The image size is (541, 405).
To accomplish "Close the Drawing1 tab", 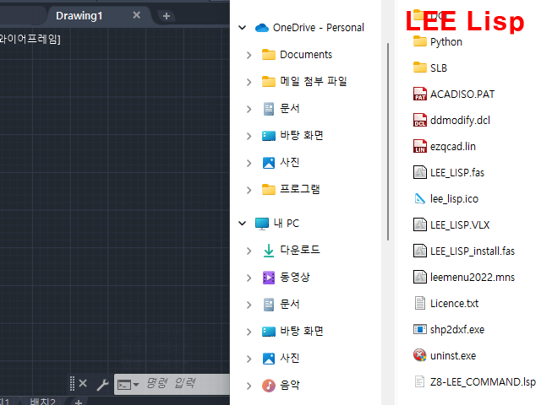I will tap(137, 15).
